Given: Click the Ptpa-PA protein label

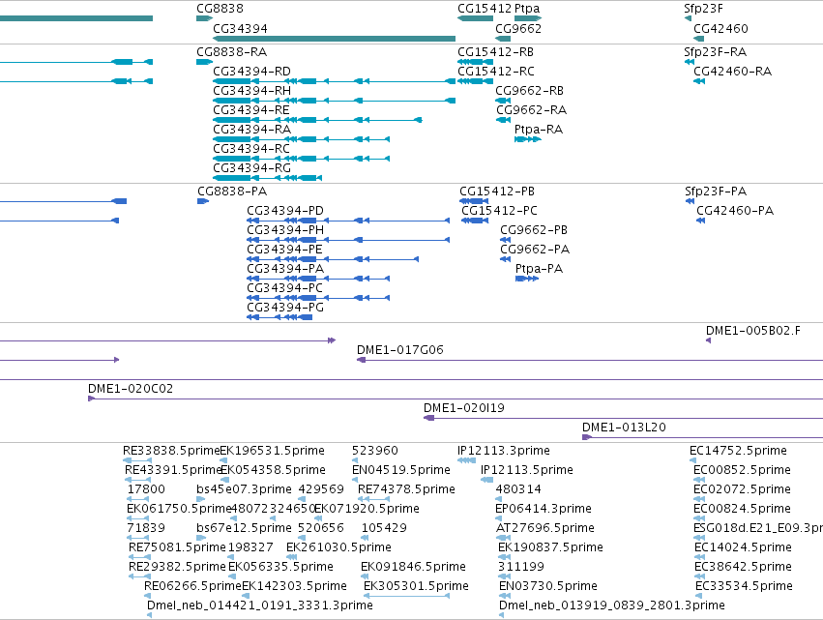Looking at the screenshot, I should pos(539,269).
